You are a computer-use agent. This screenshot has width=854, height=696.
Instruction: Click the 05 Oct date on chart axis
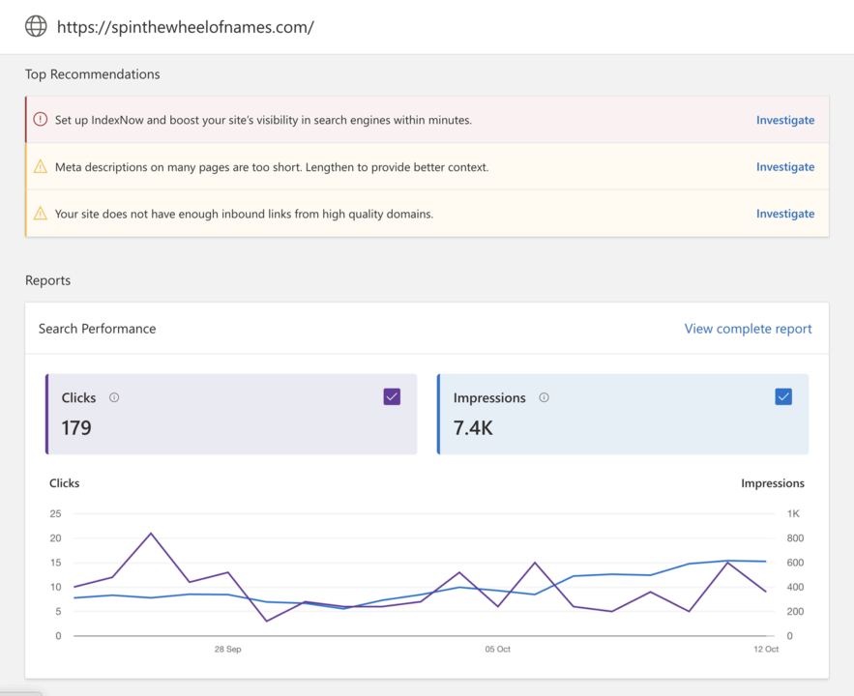pyautogui.click(x=497, y=650)
